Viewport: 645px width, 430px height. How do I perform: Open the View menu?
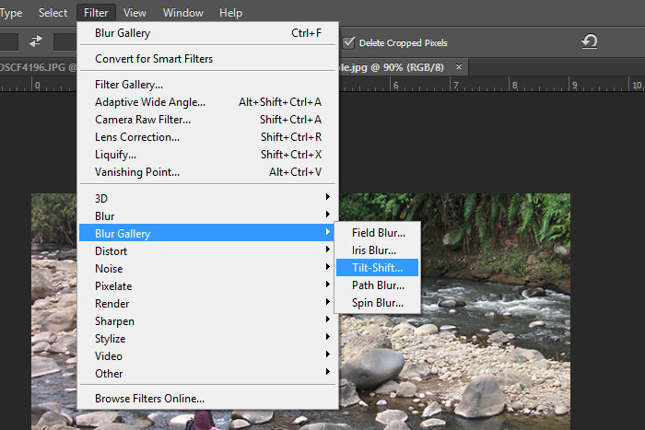click(135, 13)
